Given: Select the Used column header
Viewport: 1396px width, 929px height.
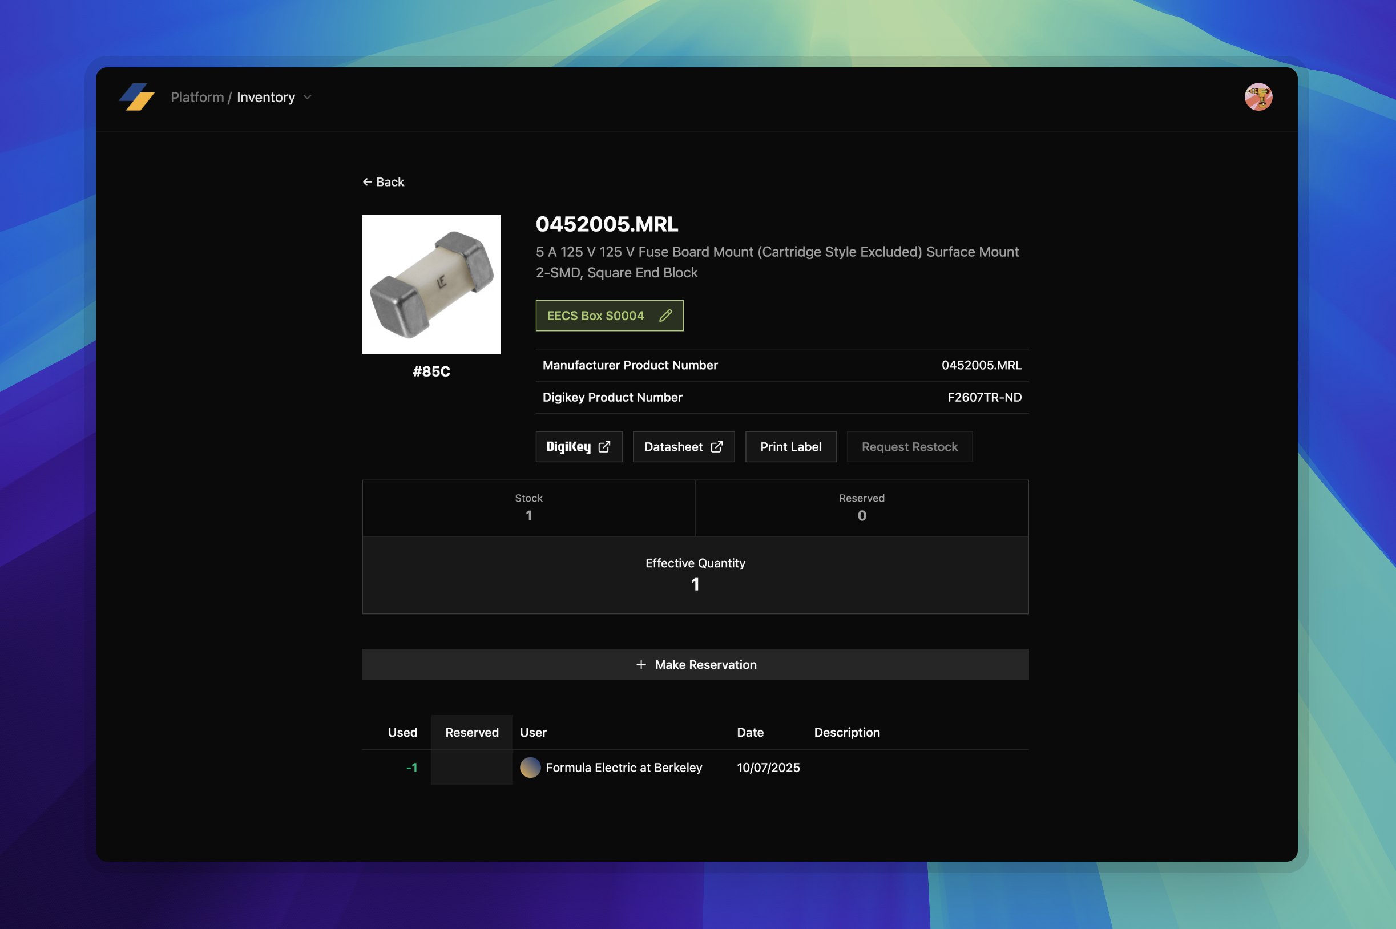Looking at the screenshot, I should click(402, 732).
